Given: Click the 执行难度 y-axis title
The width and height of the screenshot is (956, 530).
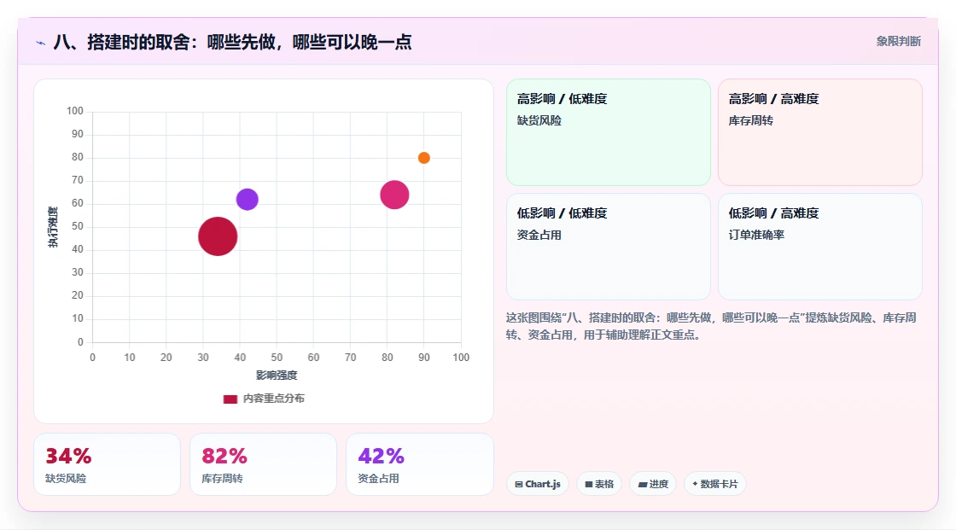Looking at the screenshot, I should pos(53,227).
